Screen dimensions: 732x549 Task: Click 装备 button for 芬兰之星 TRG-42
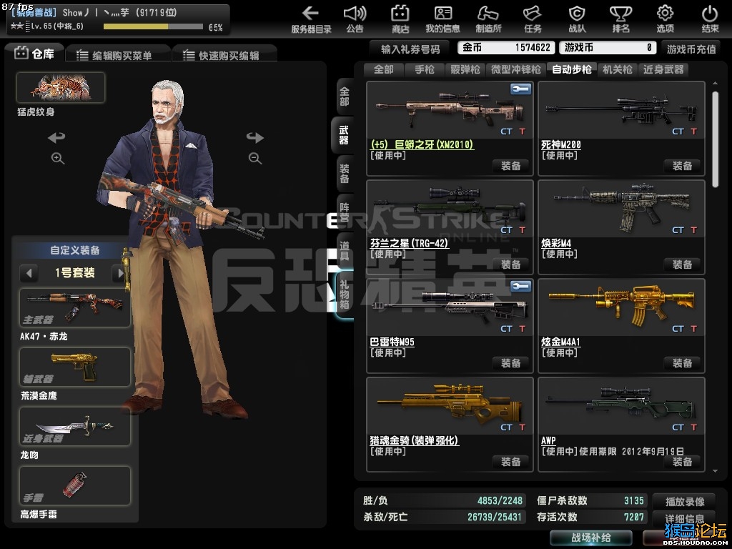pos(510,264)
